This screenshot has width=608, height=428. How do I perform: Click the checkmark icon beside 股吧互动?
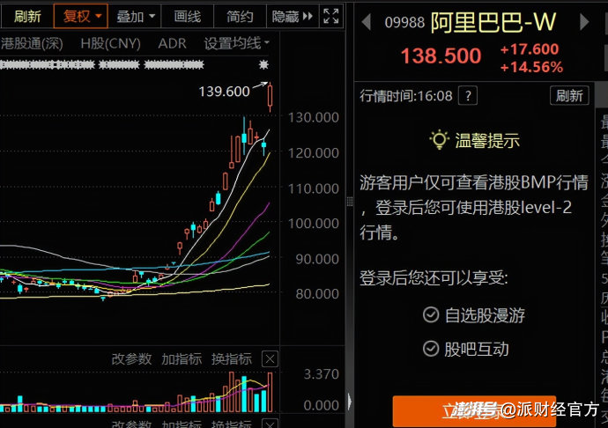tap(430, 349)
